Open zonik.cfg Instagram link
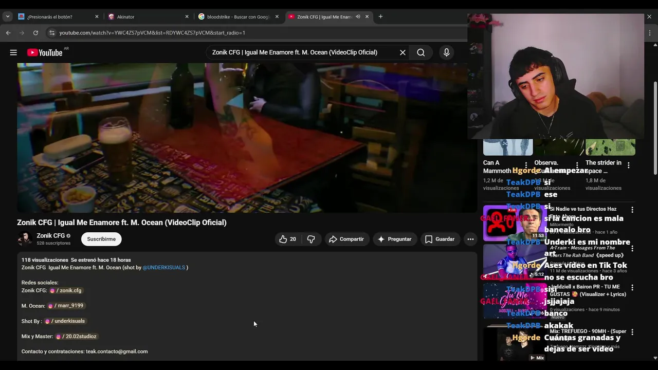658x370 pixels. click(x=66, y=290)
